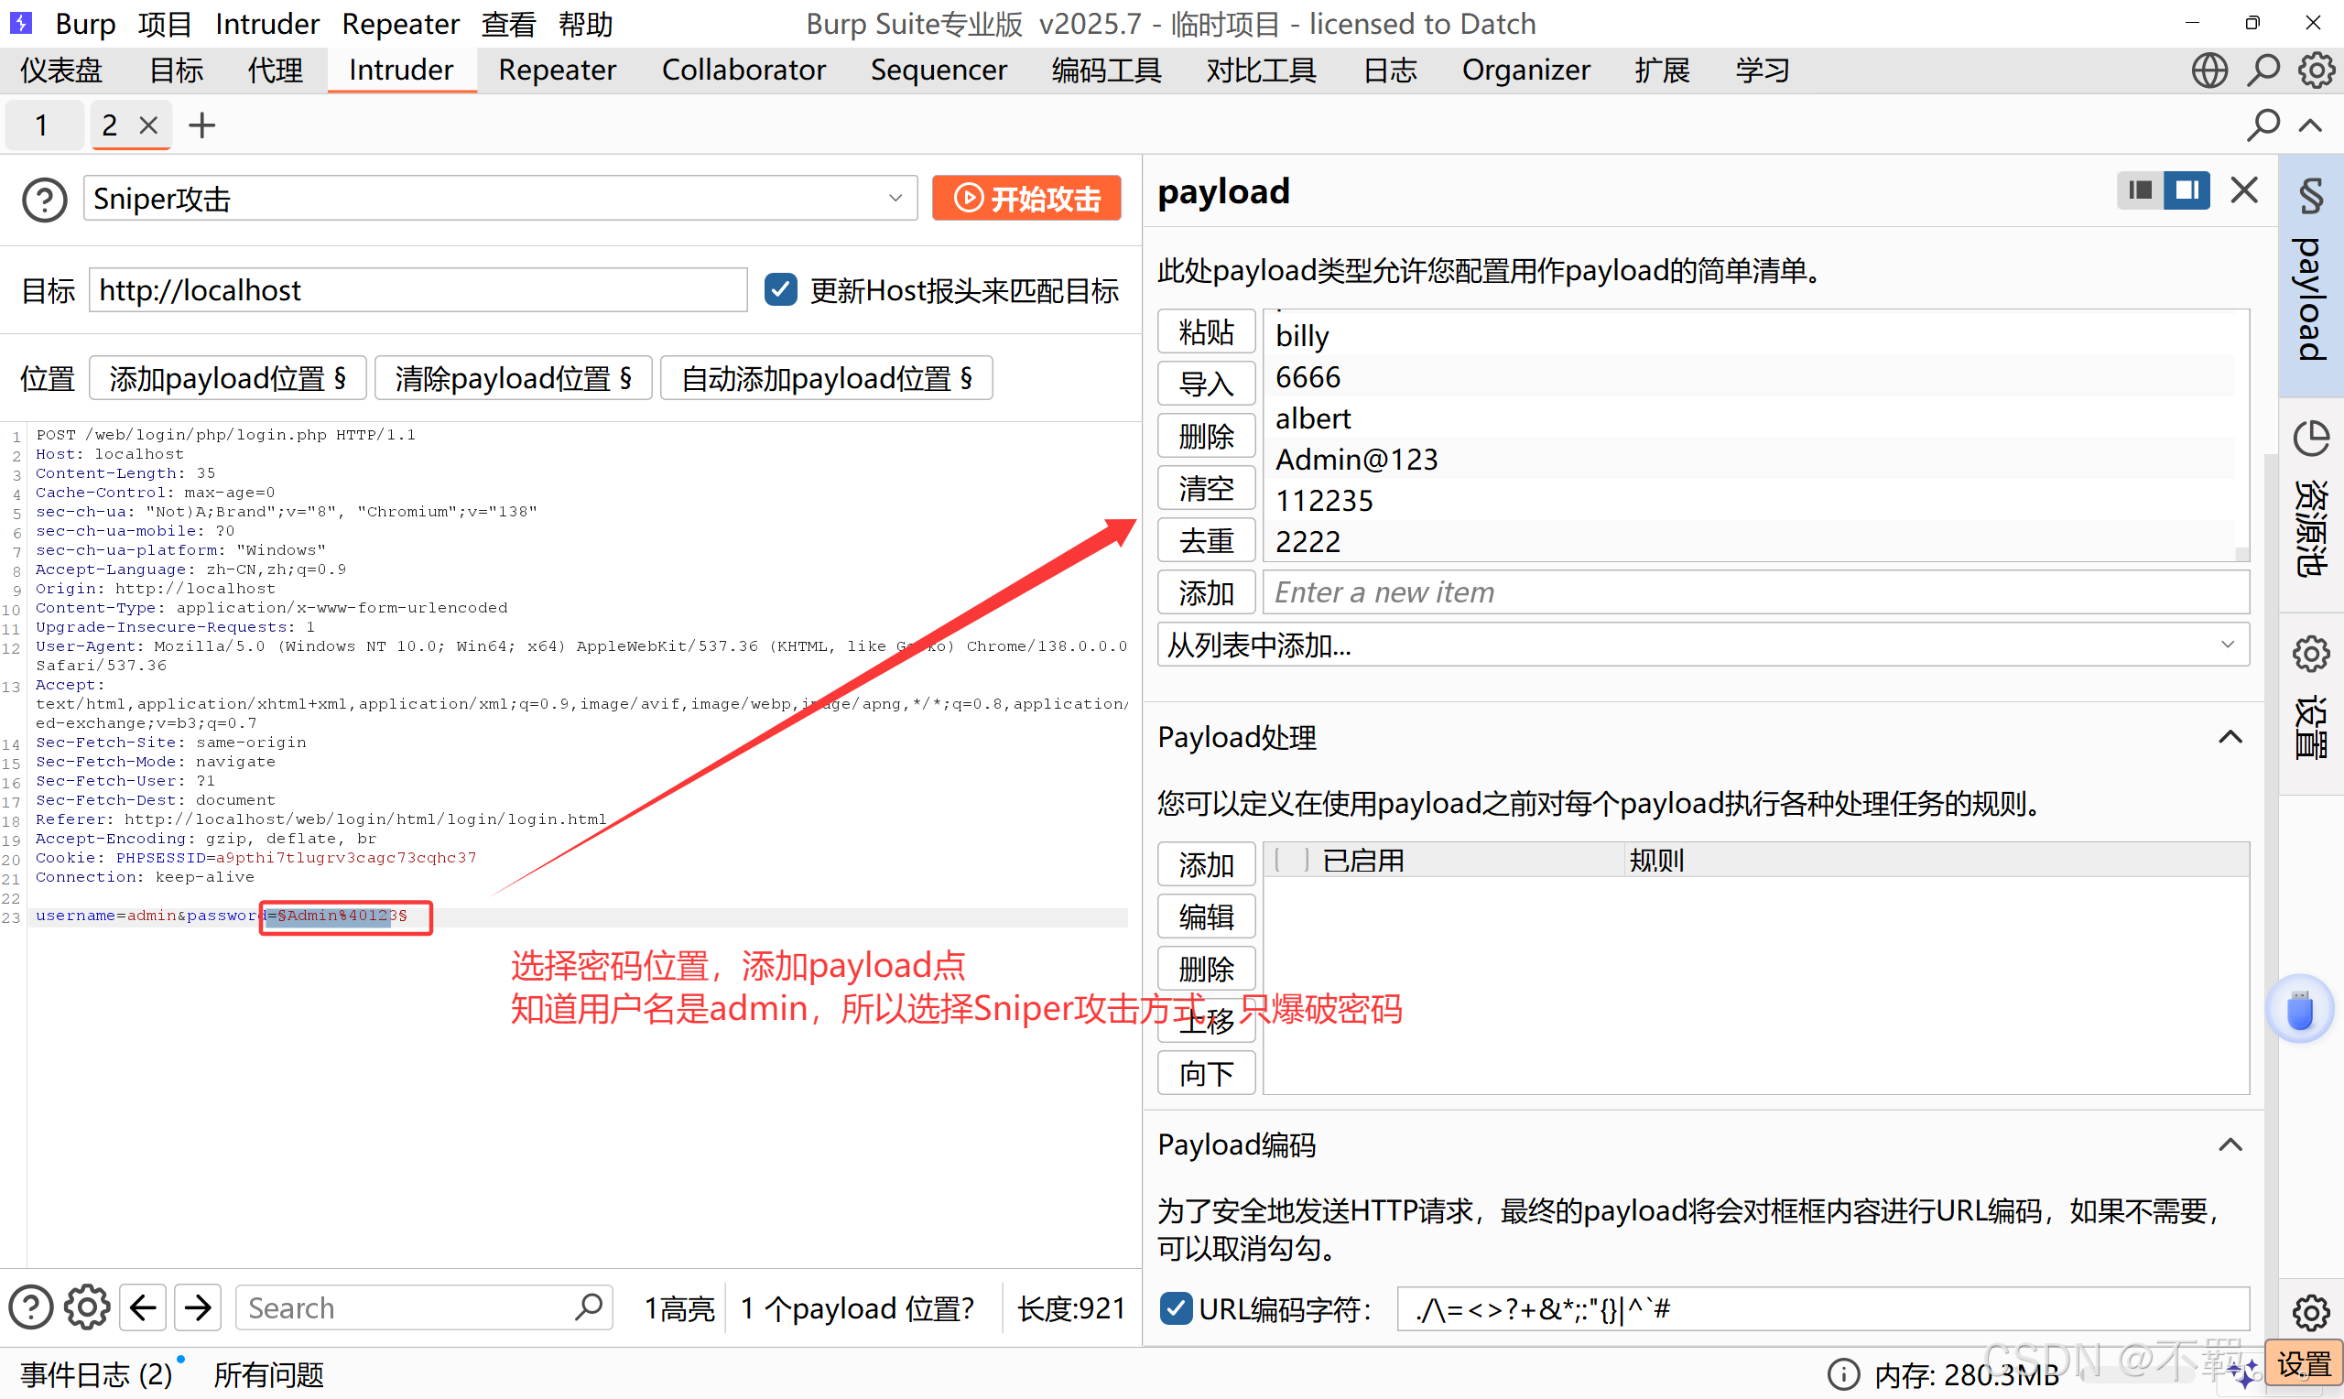Viewport: 2344px width, 1399px height.
Task: Click the magnifier inside the Search box
Action: [588, 1307]
